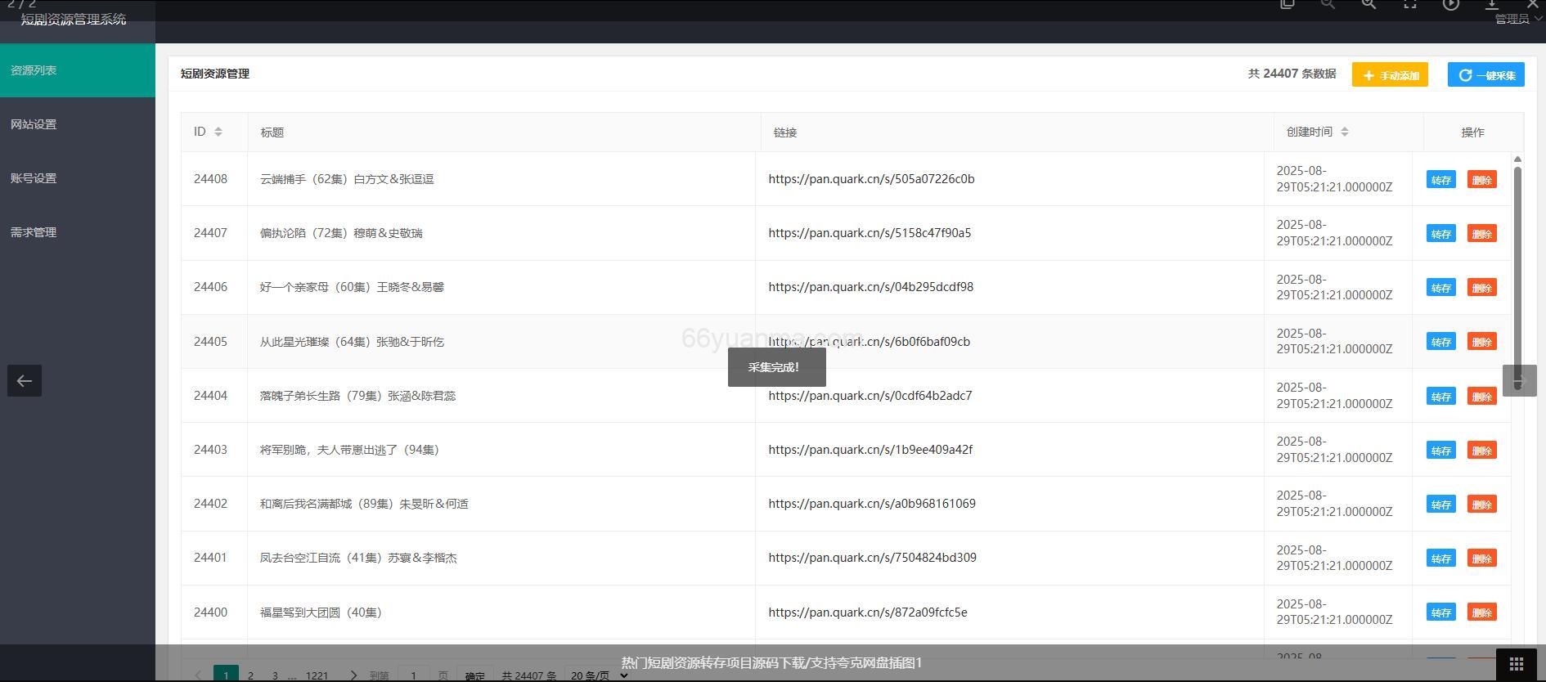
Task: Open thumbnail grid icon at bottom right
Action: [x=1516, y=663]
